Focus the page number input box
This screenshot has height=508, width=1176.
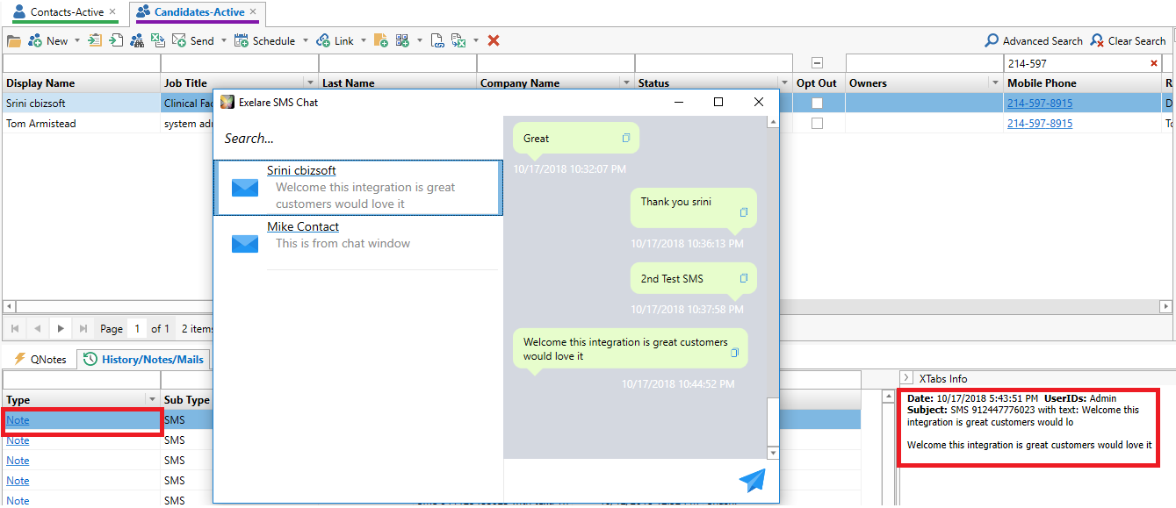(137, 328)
